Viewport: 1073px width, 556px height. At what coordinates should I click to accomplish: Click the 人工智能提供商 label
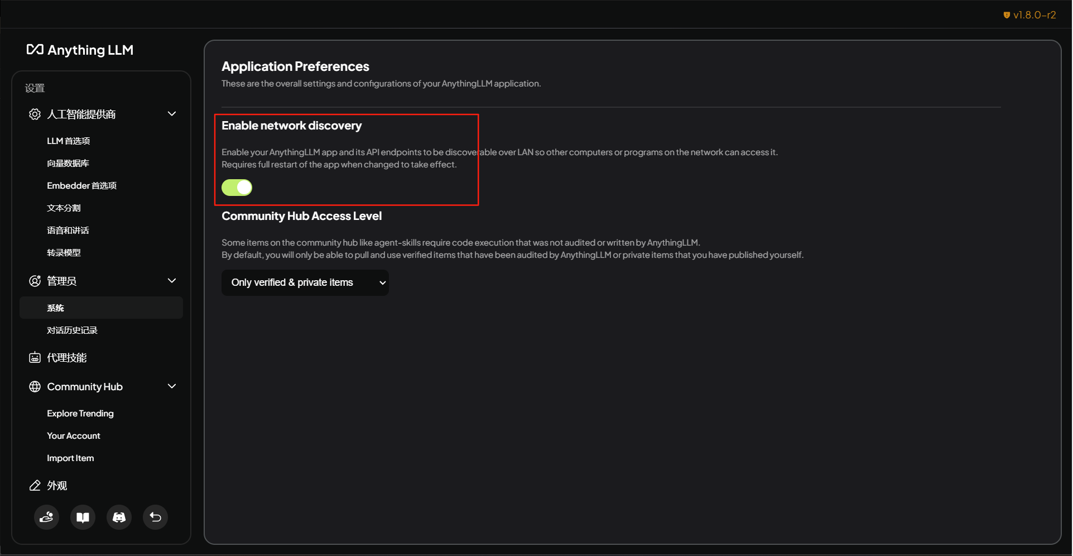point(81,114)
